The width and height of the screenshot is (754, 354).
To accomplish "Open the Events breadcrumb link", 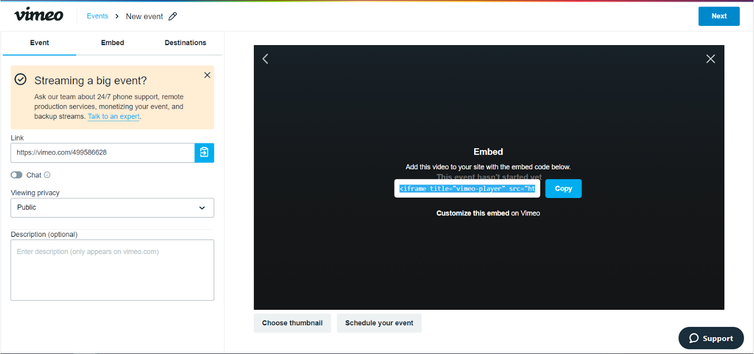I will click(x=98, y=16).
